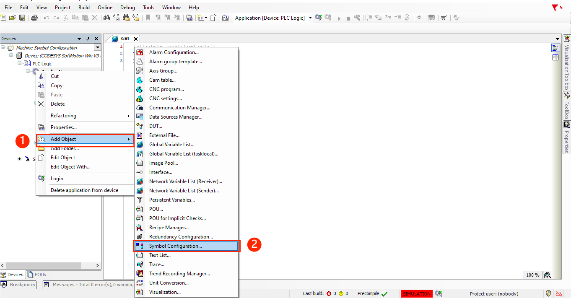Start the application with the play icon

click(339, 18)
